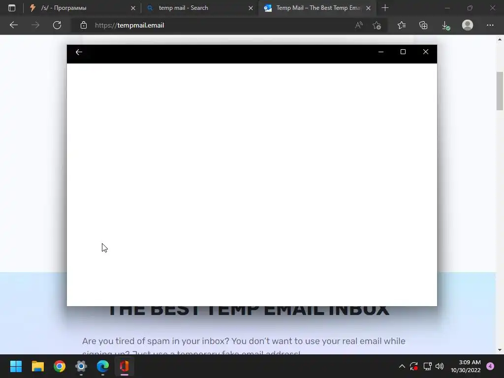Close the 'temp mail - Search' tab
504x378 pixels.
251,8
